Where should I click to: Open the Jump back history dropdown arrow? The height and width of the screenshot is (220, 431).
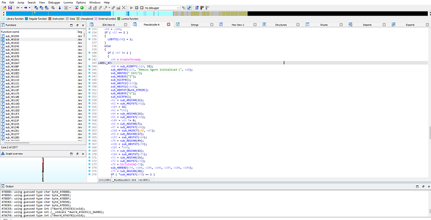tap(22, 8)
